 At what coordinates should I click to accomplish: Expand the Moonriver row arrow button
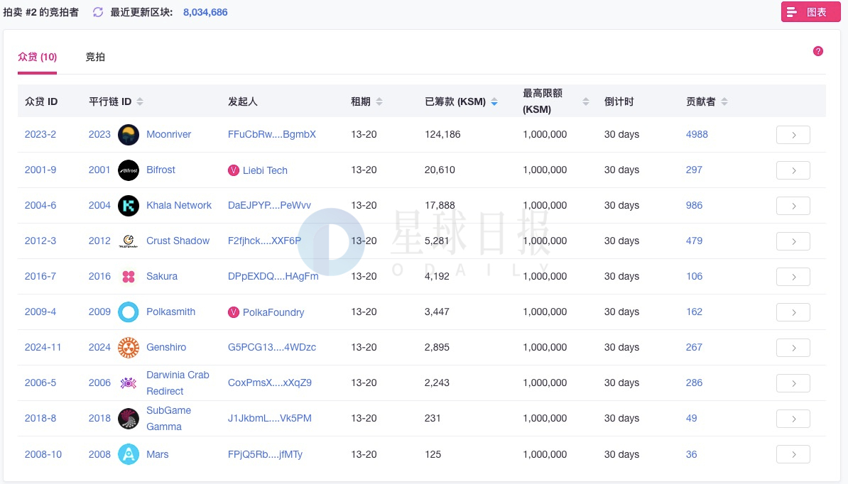[x=793, y=135]
